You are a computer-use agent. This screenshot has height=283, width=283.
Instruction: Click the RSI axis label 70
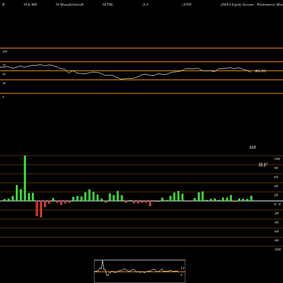(x=4, y=65)
